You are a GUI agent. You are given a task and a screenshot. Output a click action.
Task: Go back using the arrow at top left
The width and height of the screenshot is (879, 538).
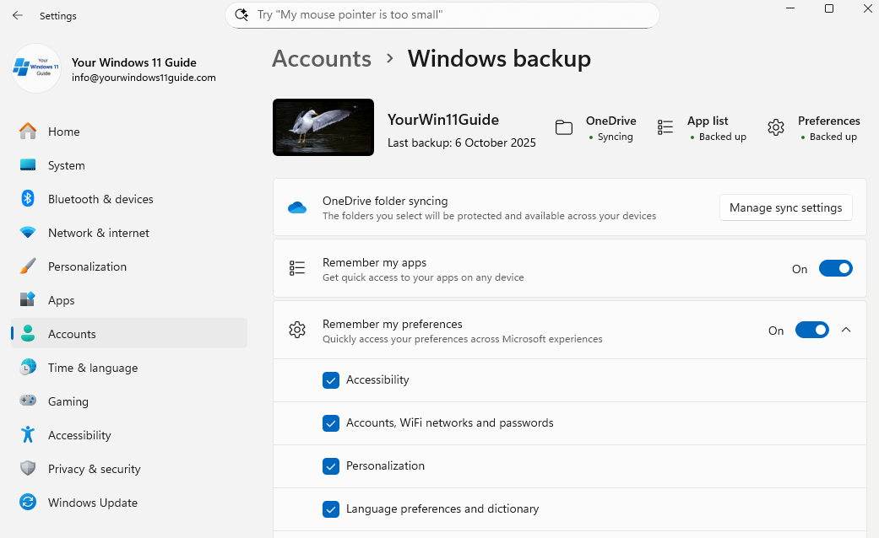pyautogui.click(x=17, y=15)
